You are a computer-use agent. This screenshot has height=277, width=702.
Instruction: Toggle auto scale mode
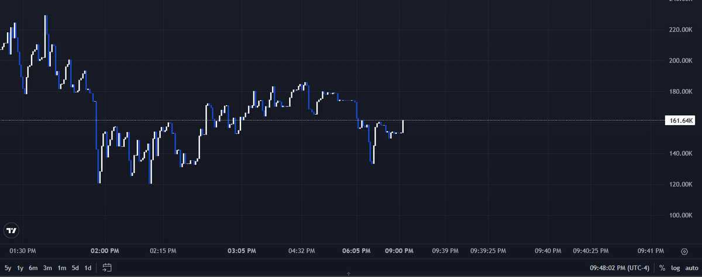[x=691, y=268]
